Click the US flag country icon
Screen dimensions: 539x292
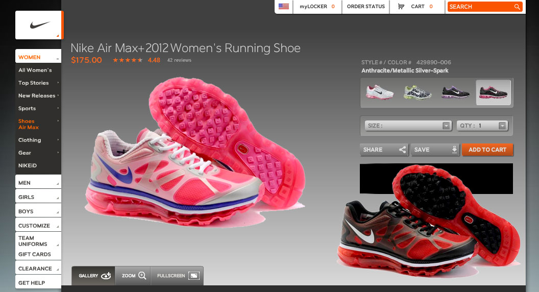click(284, 7)
